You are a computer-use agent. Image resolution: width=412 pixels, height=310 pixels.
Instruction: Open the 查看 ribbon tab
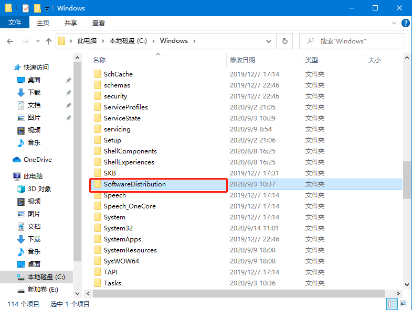[x=99, y=23]
